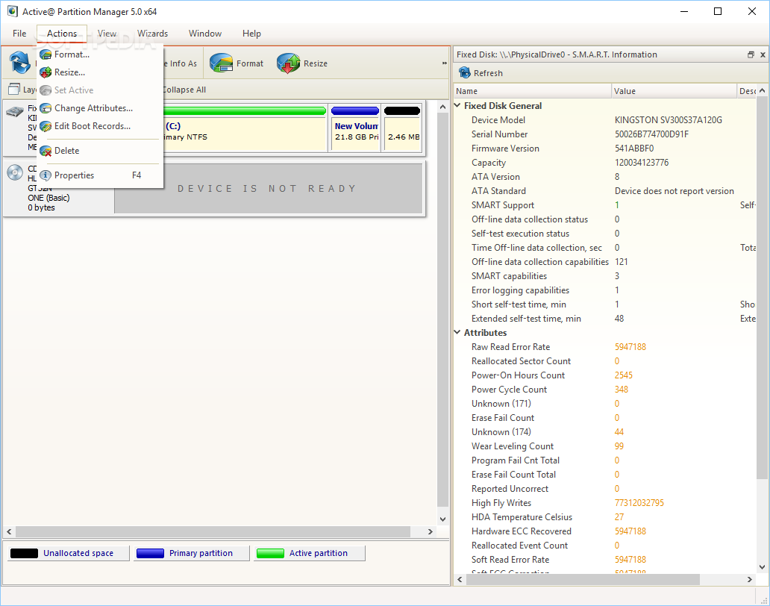The height and width of the screenshot is (606, 770).
Task: Click the Change Attributes icon in the menu
Action: coord(46,108)
